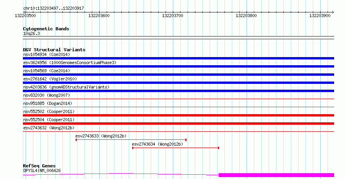Select the blue bar under nsv1054934
Viewport: 345px width, 179px height.
pyautogui.click(x=178, y=58)
